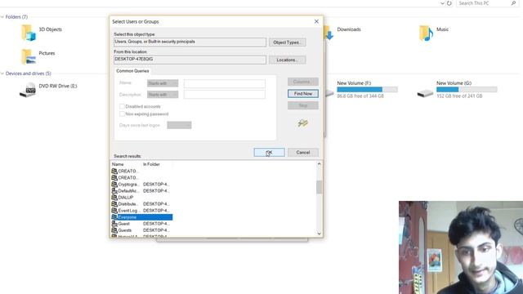
Task: Click the webcam video overlay thumbnail
Action: [461, 247]
